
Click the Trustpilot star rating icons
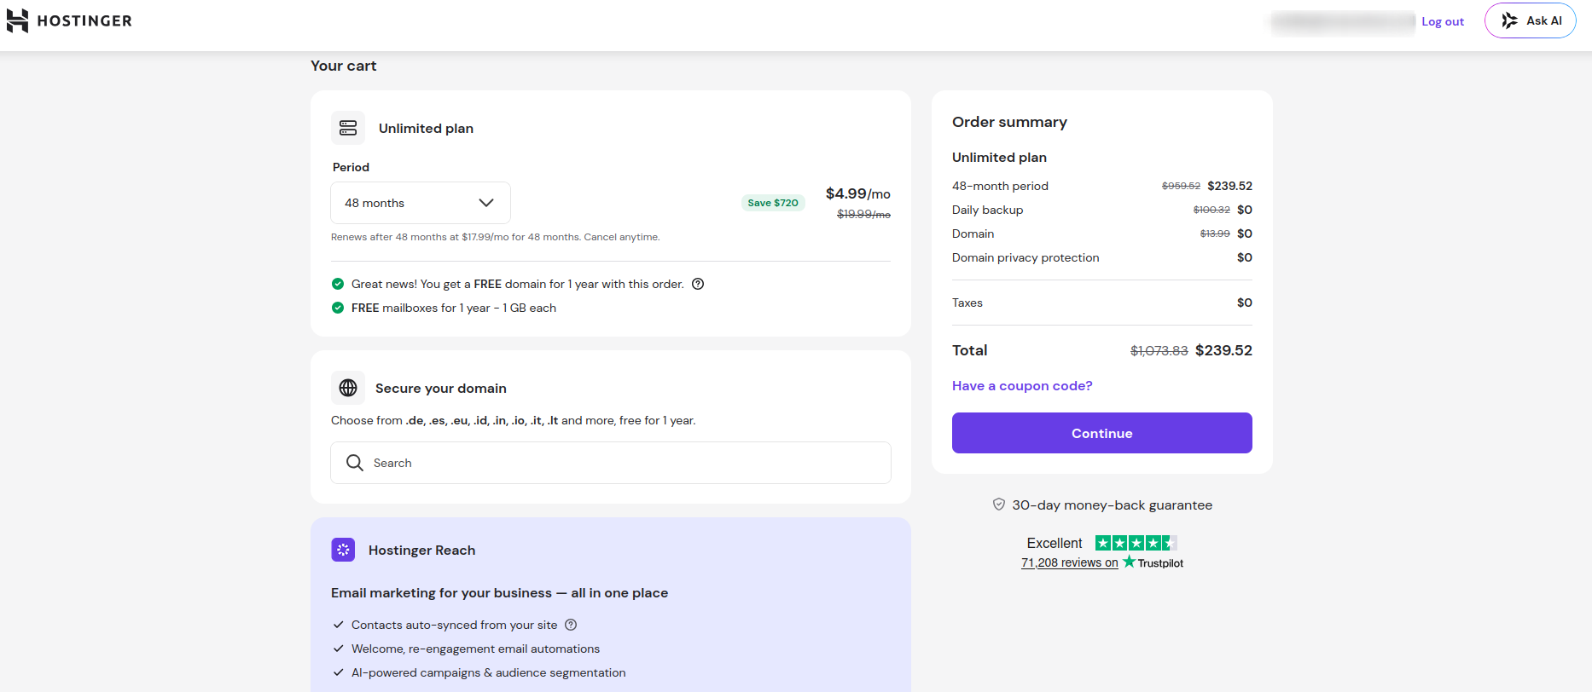pos(1136,543)
